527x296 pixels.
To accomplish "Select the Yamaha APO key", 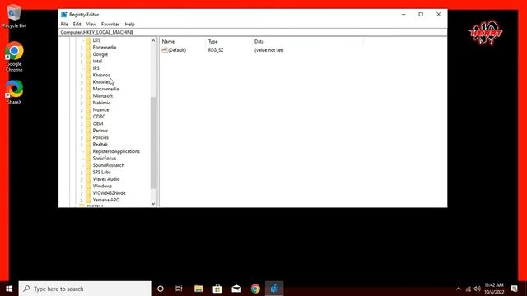I will [x=106, y=200].
